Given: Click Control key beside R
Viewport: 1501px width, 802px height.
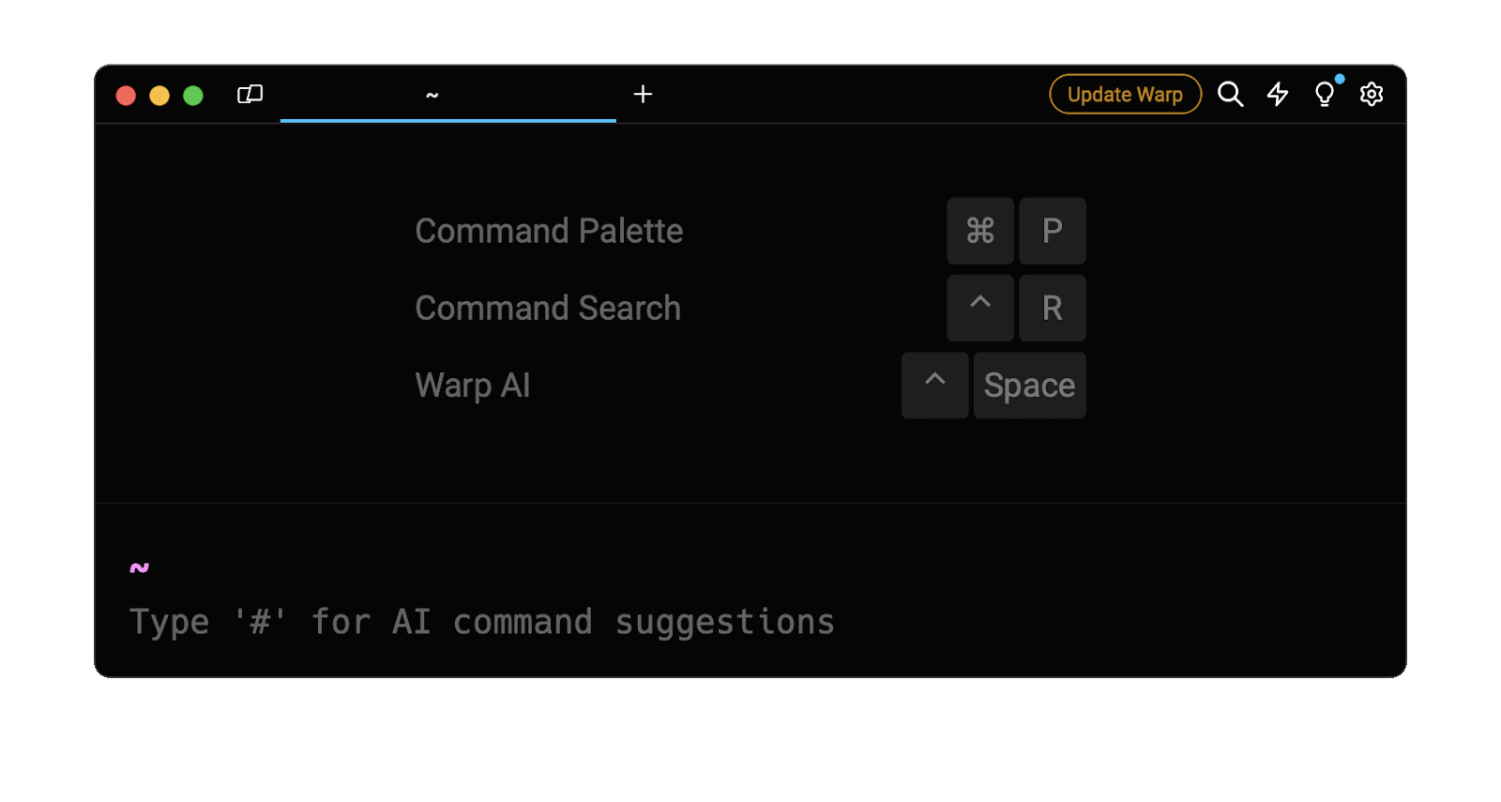Looking at the screenshot, I should (x=979, y=308).
